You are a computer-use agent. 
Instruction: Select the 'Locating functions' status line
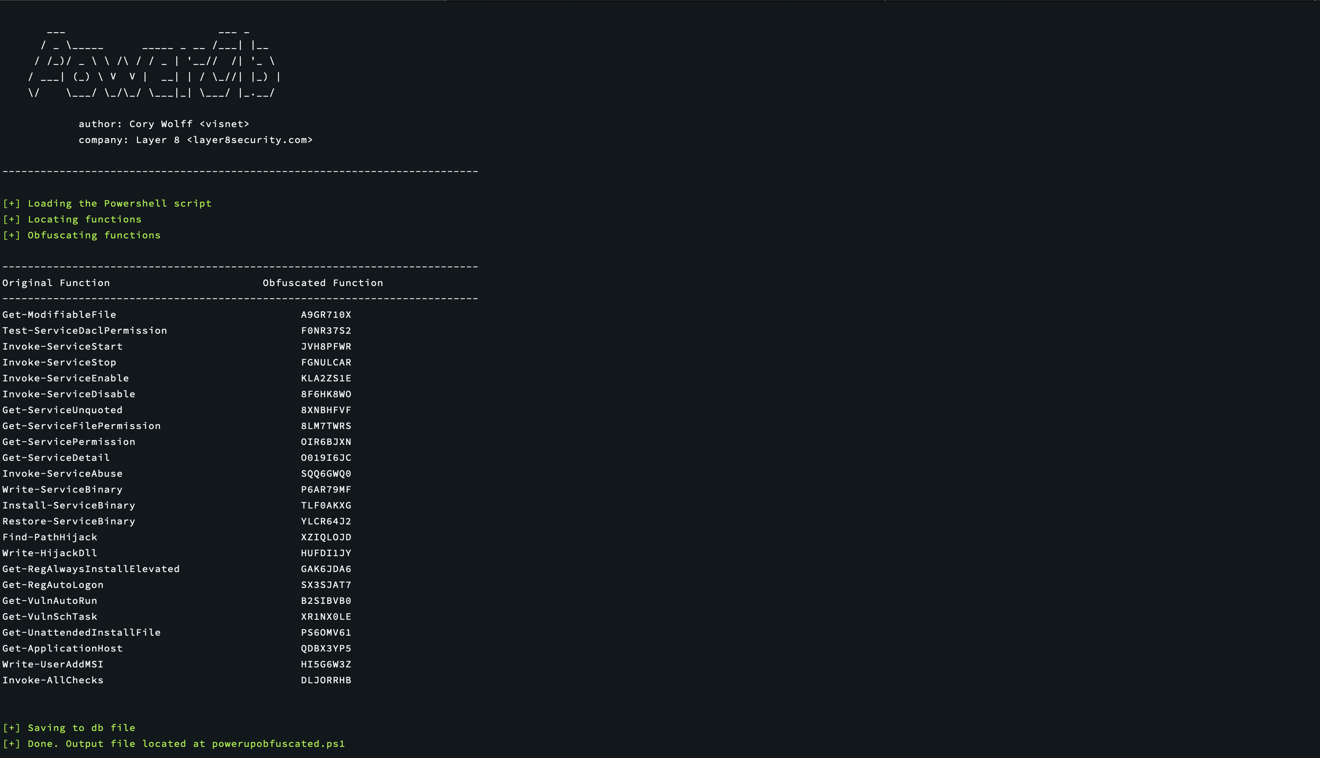pos(72,219)
